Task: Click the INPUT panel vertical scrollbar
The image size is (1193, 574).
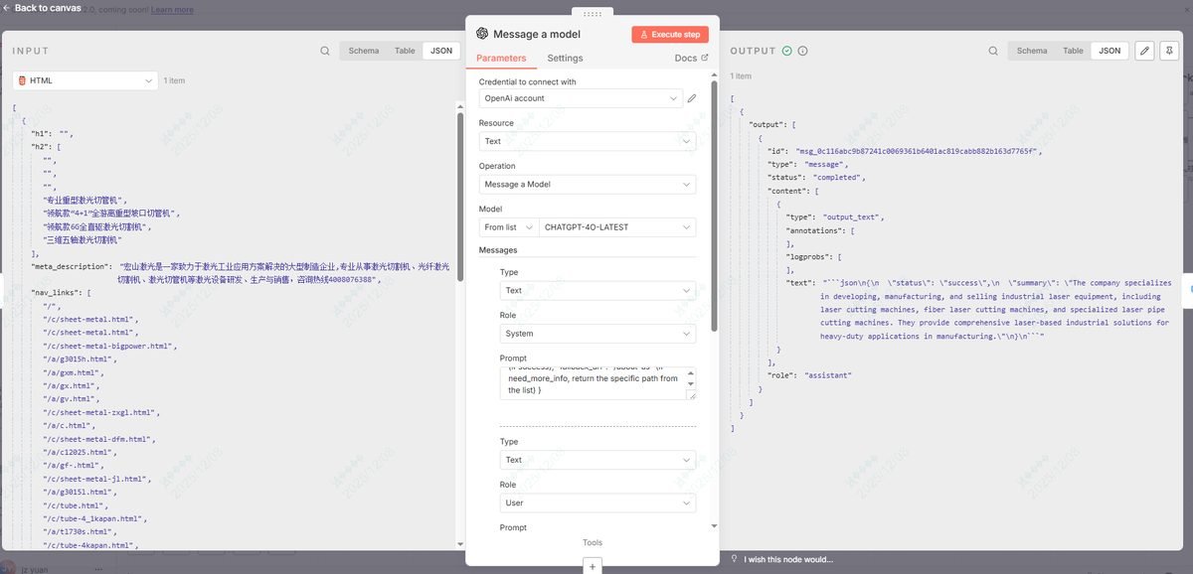Action: tap(460, 199)
